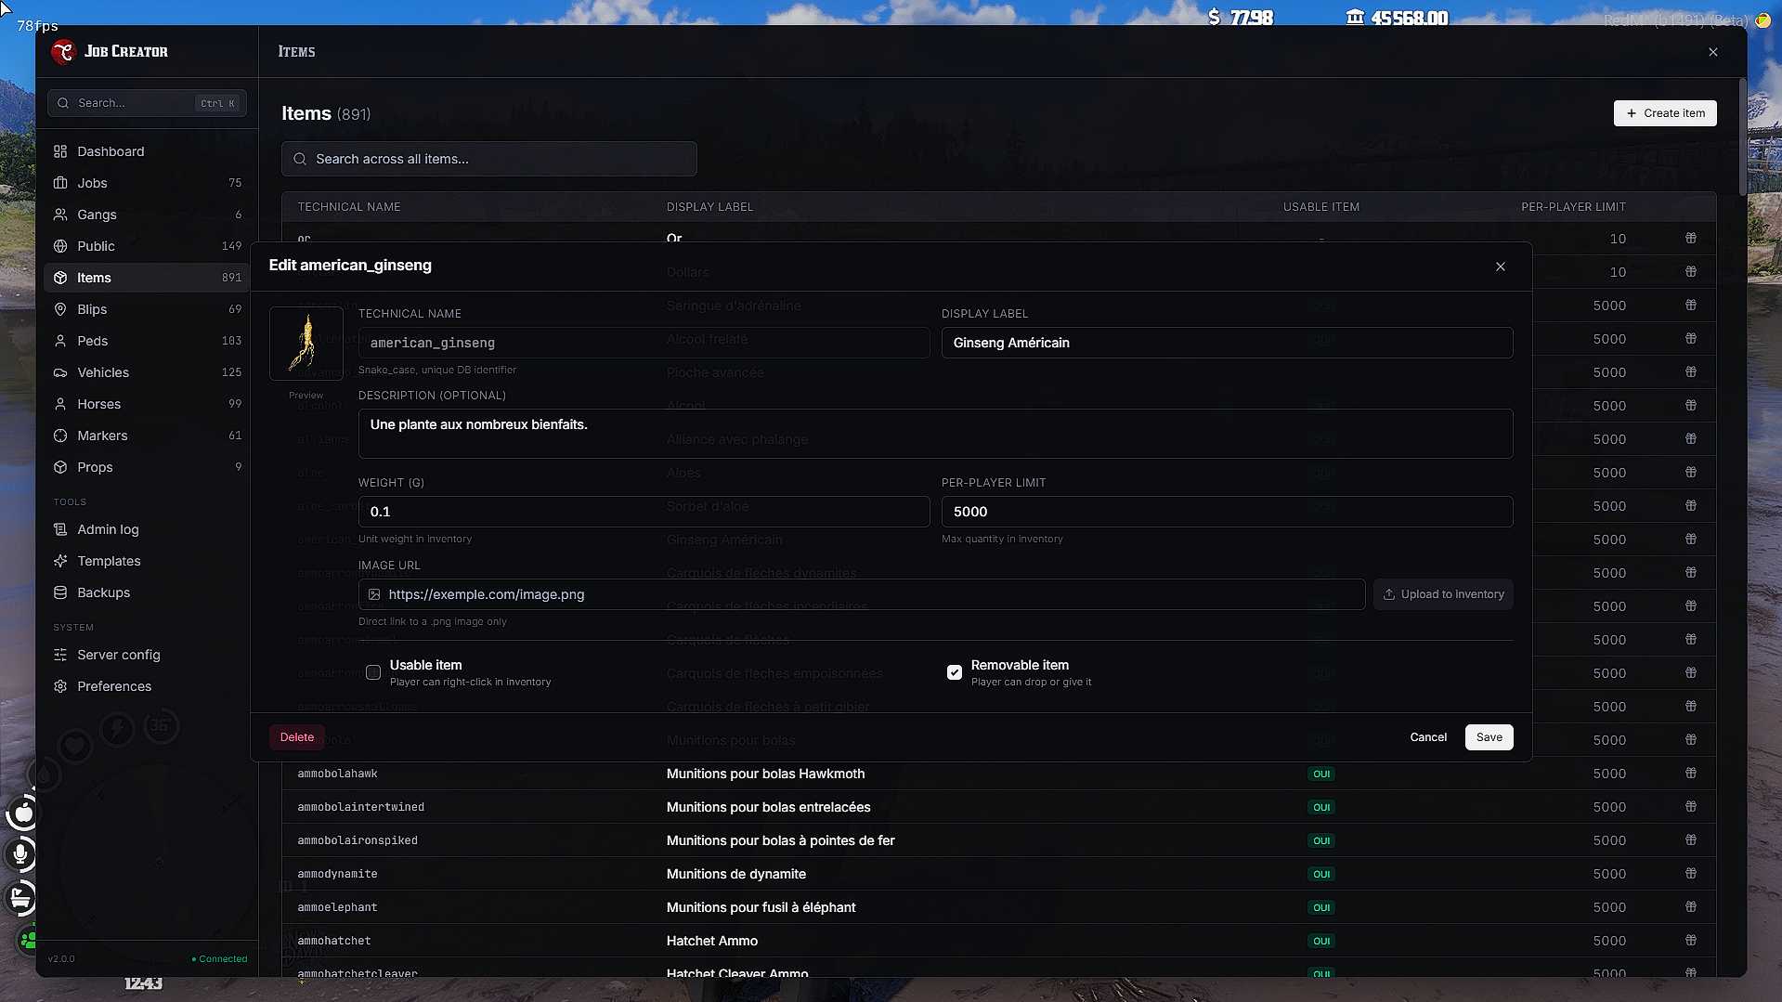Click the Admin log icon

(60, 529)
